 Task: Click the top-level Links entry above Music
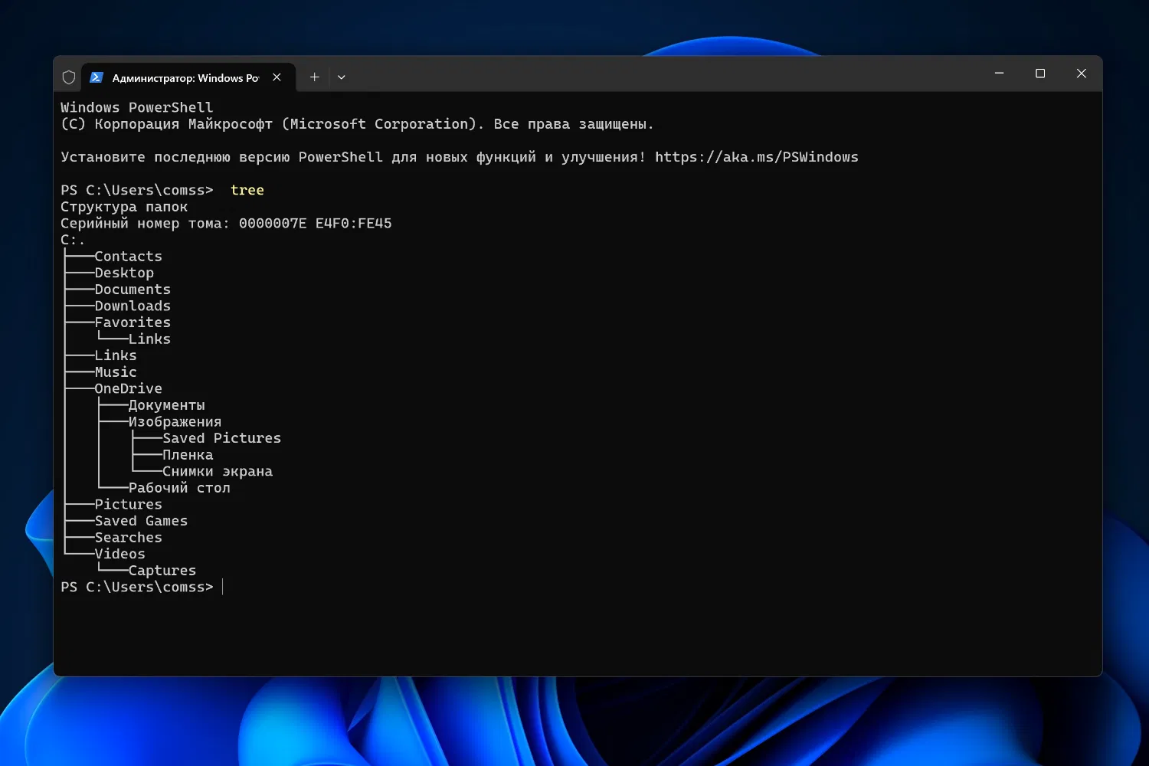(x=116, y=355)
